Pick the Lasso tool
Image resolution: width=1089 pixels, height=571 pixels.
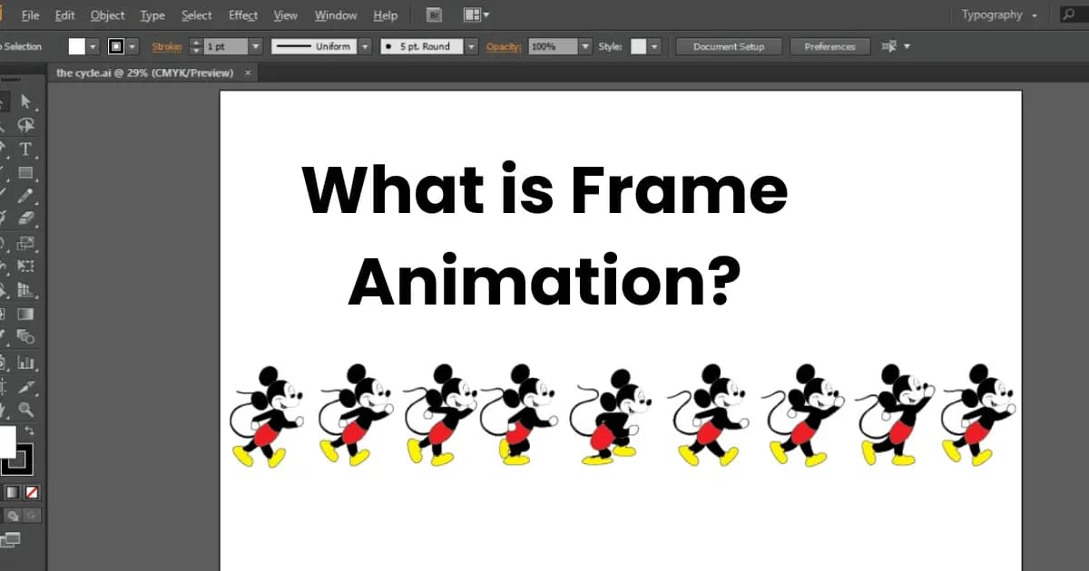click(x=26, y=125)
